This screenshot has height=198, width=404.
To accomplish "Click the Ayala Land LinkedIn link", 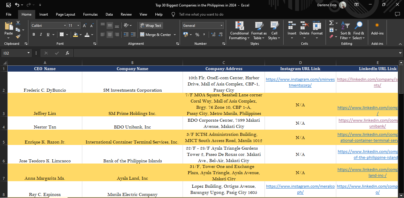I will click(x=368, y=172).
